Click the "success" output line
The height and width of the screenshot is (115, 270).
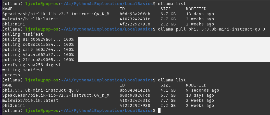click(x=11, y=75)
